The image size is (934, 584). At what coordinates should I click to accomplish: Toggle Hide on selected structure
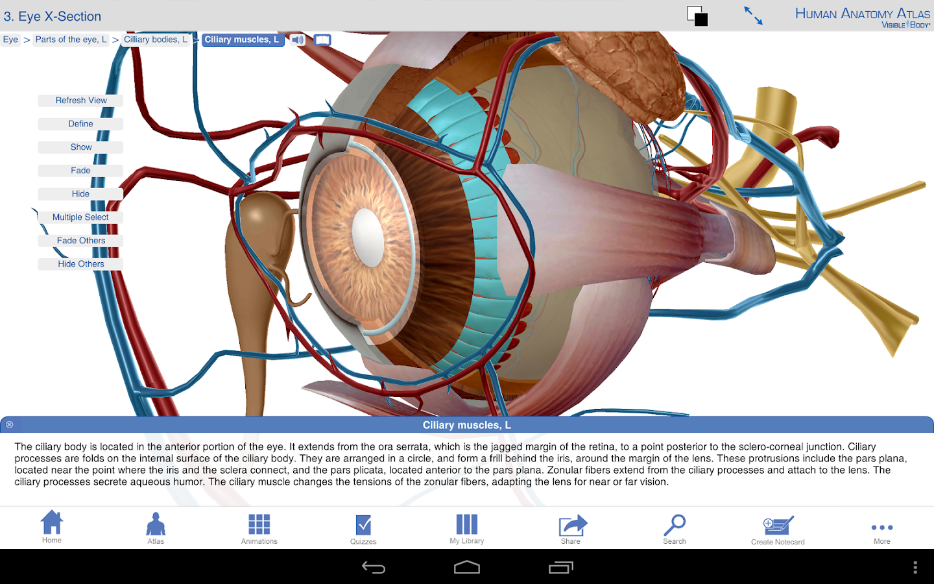[x=80, y=194]
